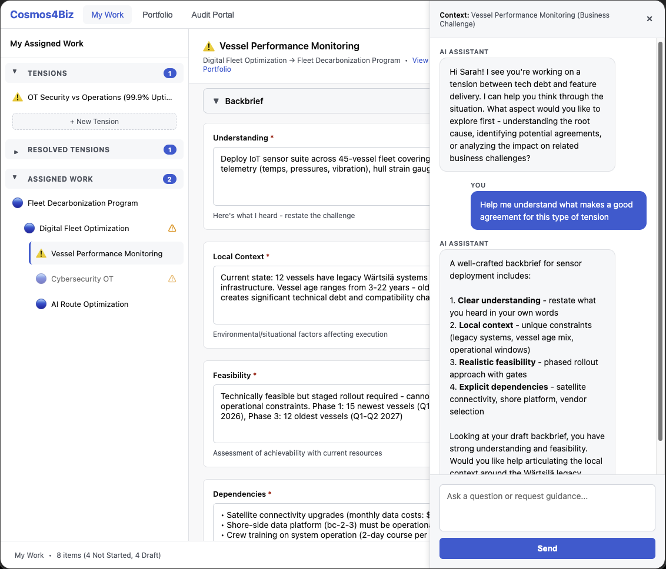The image size is (666, 569).
Task: Click the sphere icon beside AI Route Optimization
Action: (x=41, y=304)
